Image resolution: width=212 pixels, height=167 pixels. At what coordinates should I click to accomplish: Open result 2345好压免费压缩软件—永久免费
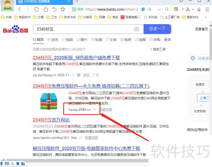pos(91,86)
